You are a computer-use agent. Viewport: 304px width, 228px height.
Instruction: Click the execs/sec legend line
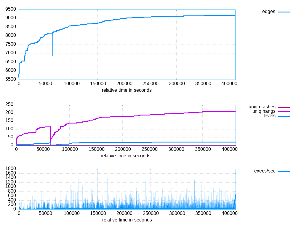[284, 171]
